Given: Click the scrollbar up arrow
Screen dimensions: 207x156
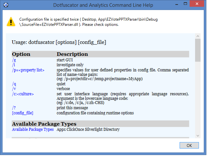Looking at the screenshot, I should click(198, 36).
